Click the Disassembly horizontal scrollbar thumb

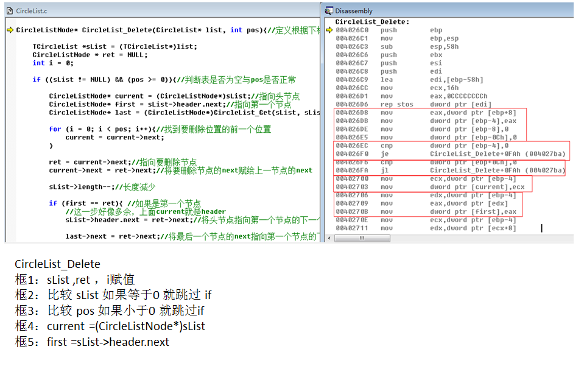pyautogui.click(x=362, y=238)
